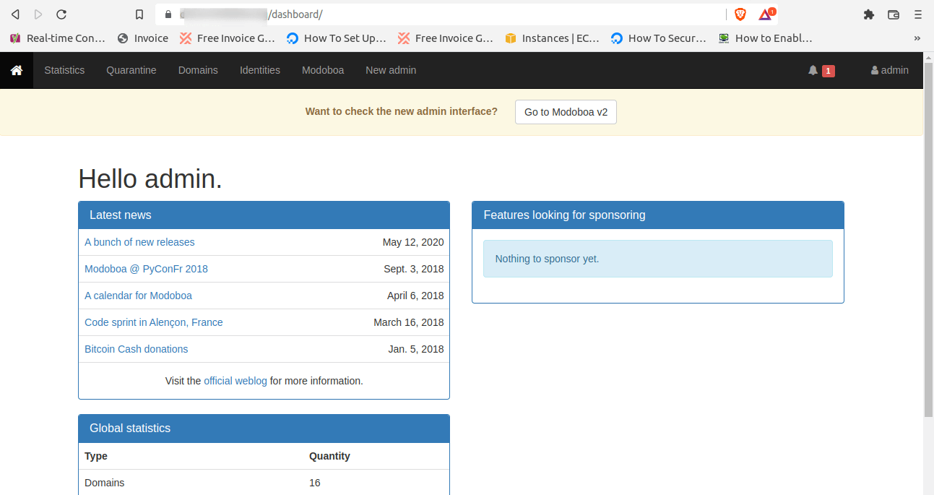Open the Statistics menu item
Image resolution: width=934 pixels, height=495 pixels.
point(64,70)
